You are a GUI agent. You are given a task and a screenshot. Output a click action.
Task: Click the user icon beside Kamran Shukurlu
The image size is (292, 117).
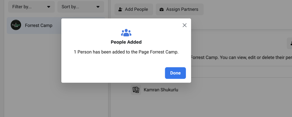pos(136,90)
